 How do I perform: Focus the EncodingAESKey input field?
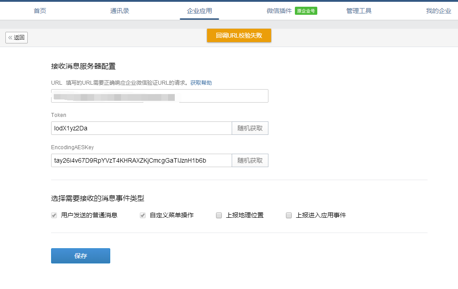point(141,160)
